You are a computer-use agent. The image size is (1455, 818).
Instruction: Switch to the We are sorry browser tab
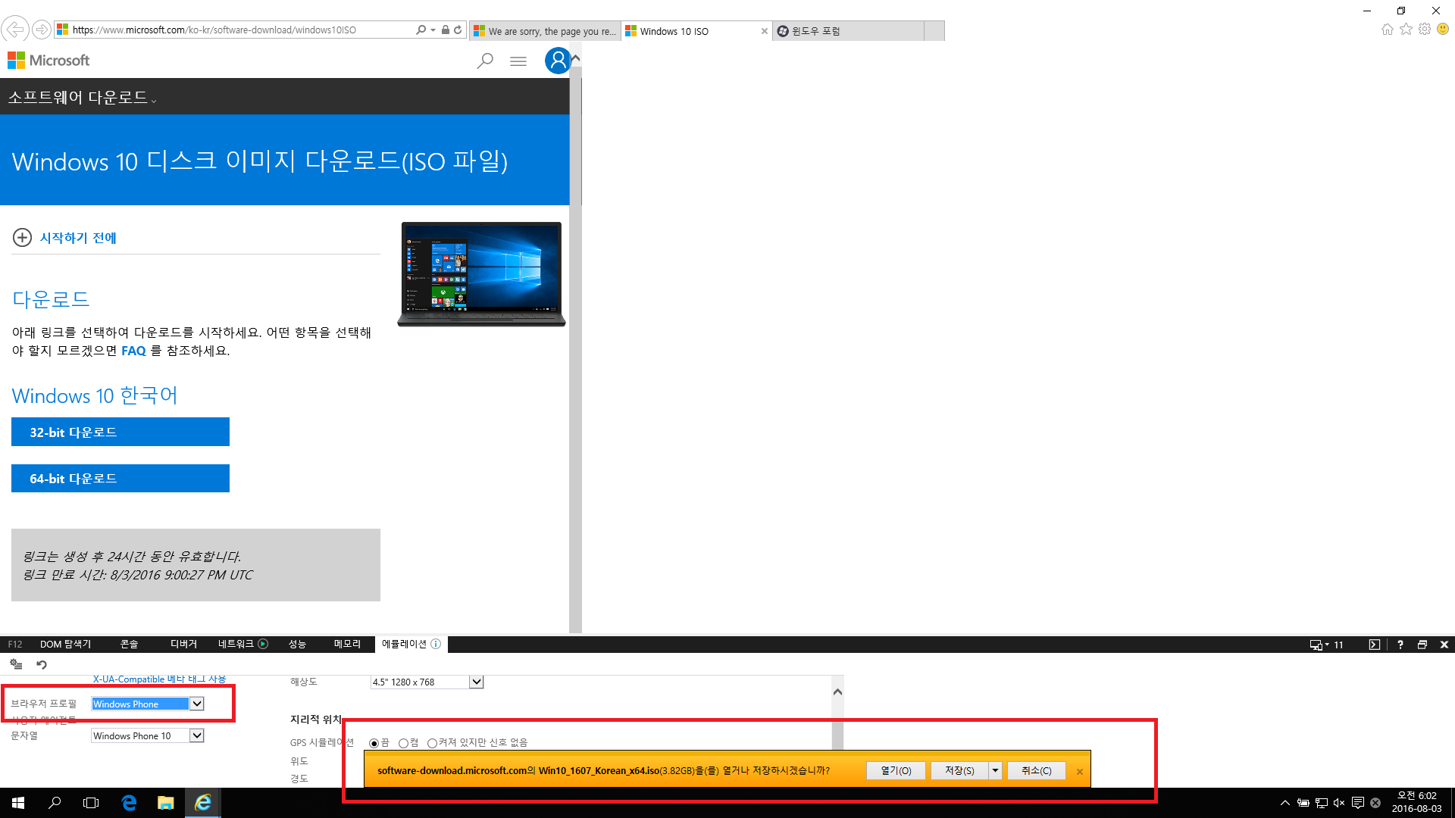click(x=545, y=31)
